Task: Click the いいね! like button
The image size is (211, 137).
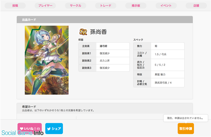Action: (x=30, y=128)
